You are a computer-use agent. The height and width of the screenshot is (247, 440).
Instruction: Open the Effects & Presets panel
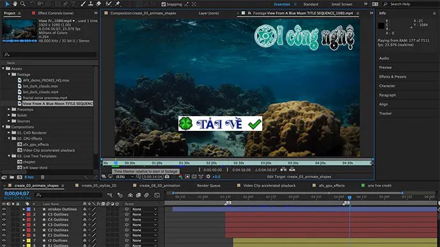pos(393,77)
